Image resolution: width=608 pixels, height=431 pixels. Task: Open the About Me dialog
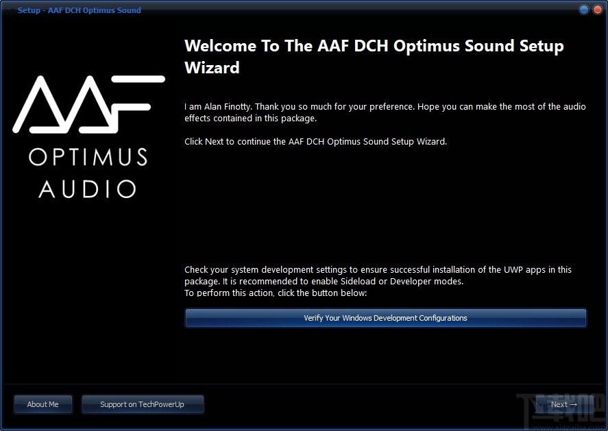point(42,404)
